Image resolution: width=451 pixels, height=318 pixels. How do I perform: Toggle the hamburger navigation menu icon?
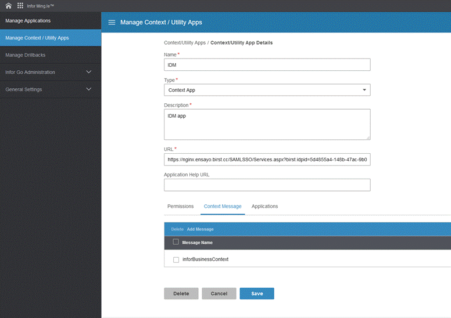point(112,22)
